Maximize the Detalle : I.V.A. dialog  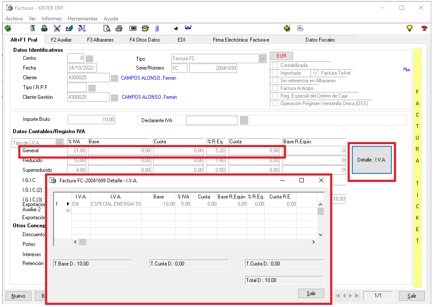302,180
